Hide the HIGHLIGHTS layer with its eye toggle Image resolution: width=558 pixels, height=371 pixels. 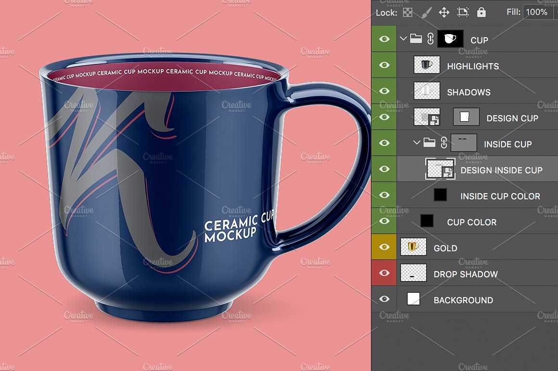[383, 64]
